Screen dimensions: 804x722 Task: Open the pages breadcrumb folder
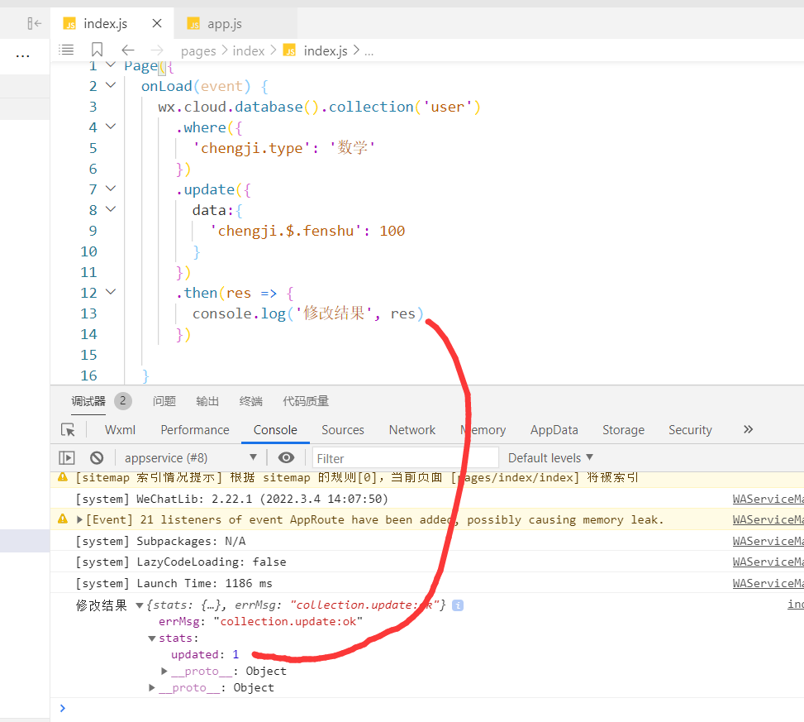[198, 50]
